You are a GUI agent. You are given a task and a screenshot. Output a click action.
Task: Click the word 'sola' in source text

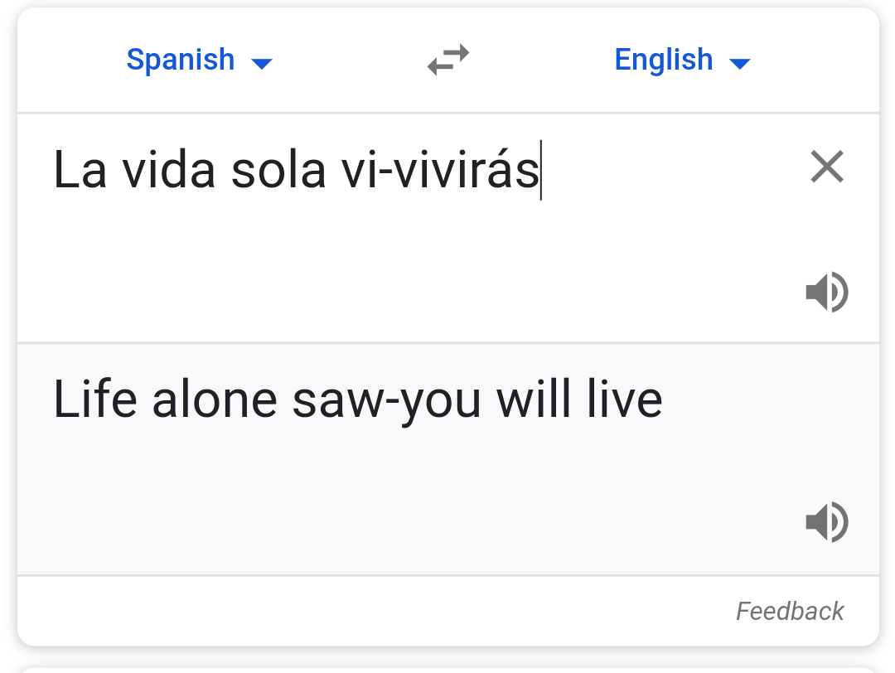(x=278, y=171)
